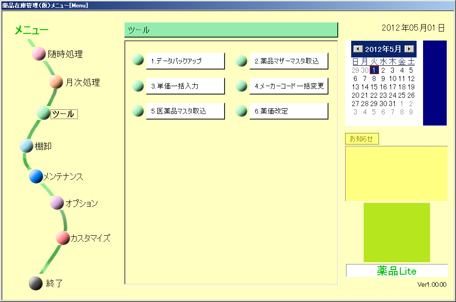Viewport: 456px width, 302px height.
Task: Click the green sphere beside ツール in the menu
Action: (x=44, y=113)
